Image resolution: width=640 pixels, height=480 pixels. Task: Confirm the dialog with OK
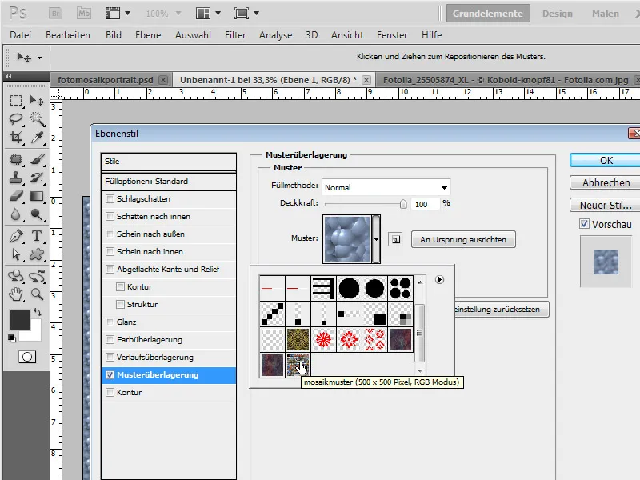pos(606,161)
